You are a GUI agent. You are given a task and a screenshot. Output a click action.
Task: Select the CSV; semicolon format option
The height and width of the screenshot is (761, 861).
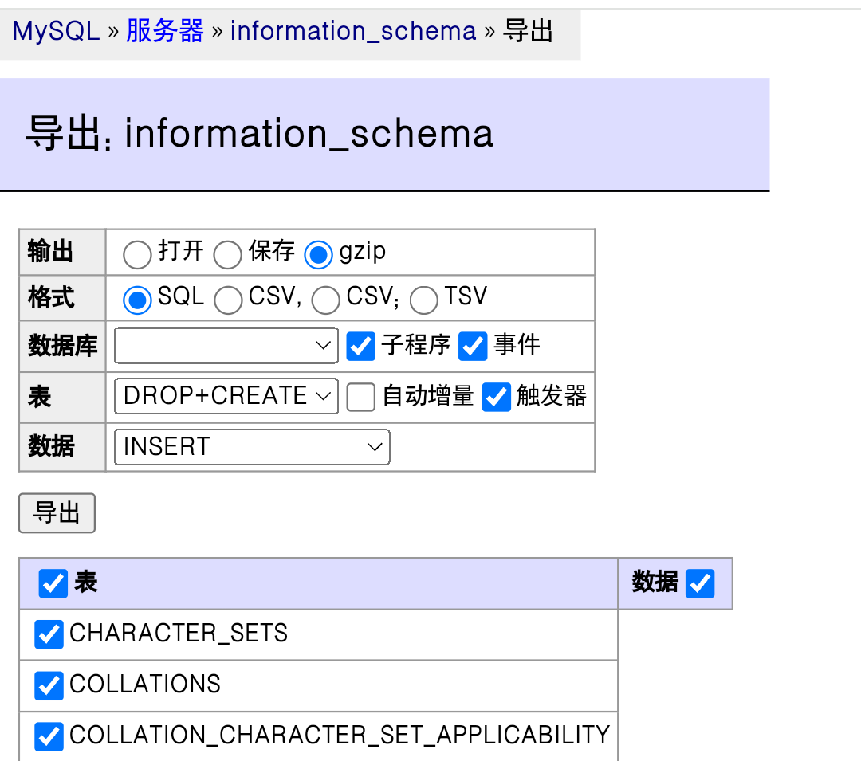(x=325, y=300)
